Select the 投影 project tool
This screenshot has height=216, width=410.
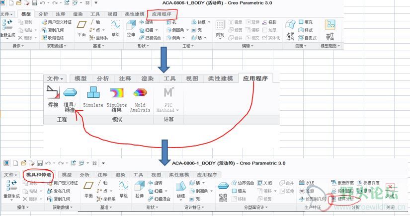[x=269, y=22]
